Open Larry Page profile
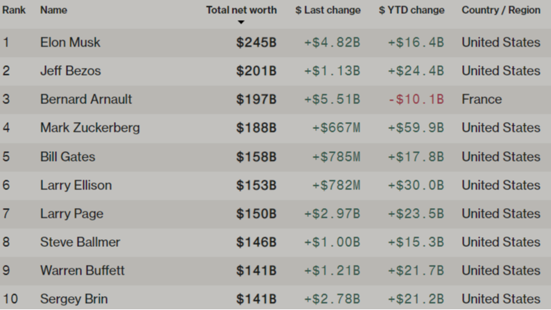 coord(71,214)
